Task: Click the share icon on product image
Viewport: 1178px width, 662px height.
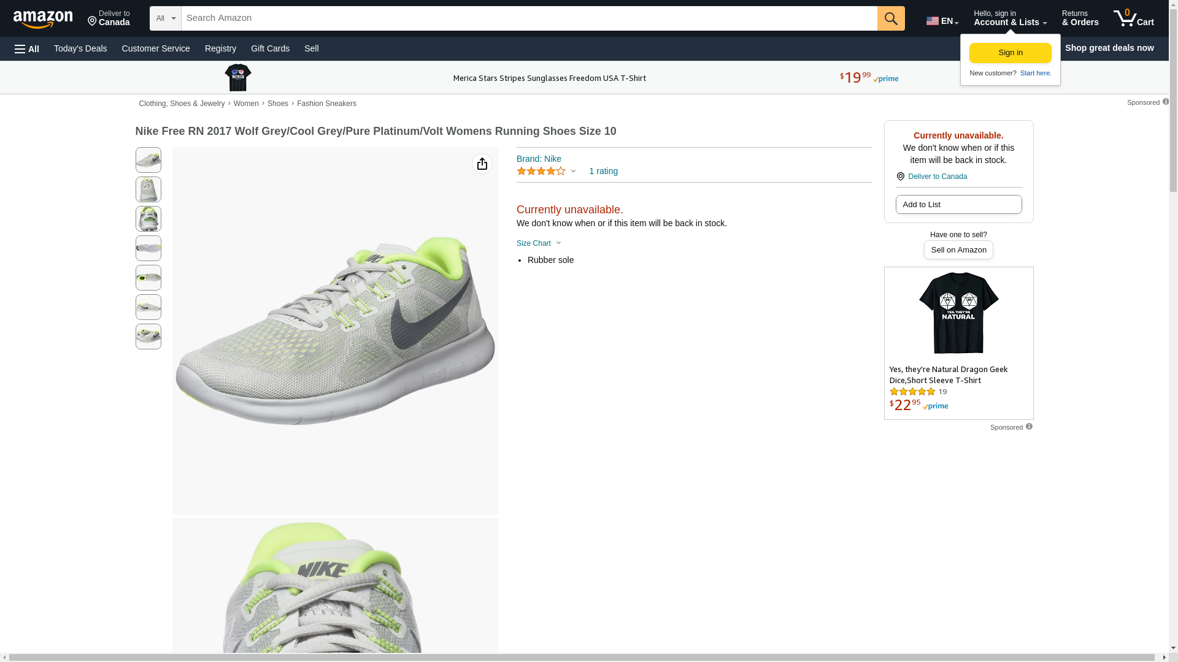Action: [x=482, y=164]
